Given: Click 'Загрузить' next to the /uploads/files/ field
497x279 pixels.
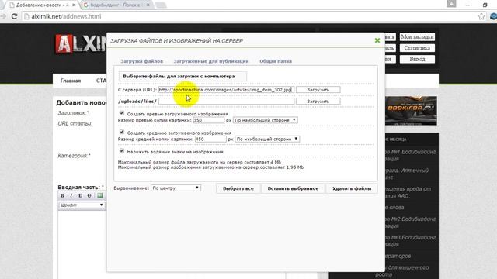Looking at the screenshot, I should click(x=318, y=102).
